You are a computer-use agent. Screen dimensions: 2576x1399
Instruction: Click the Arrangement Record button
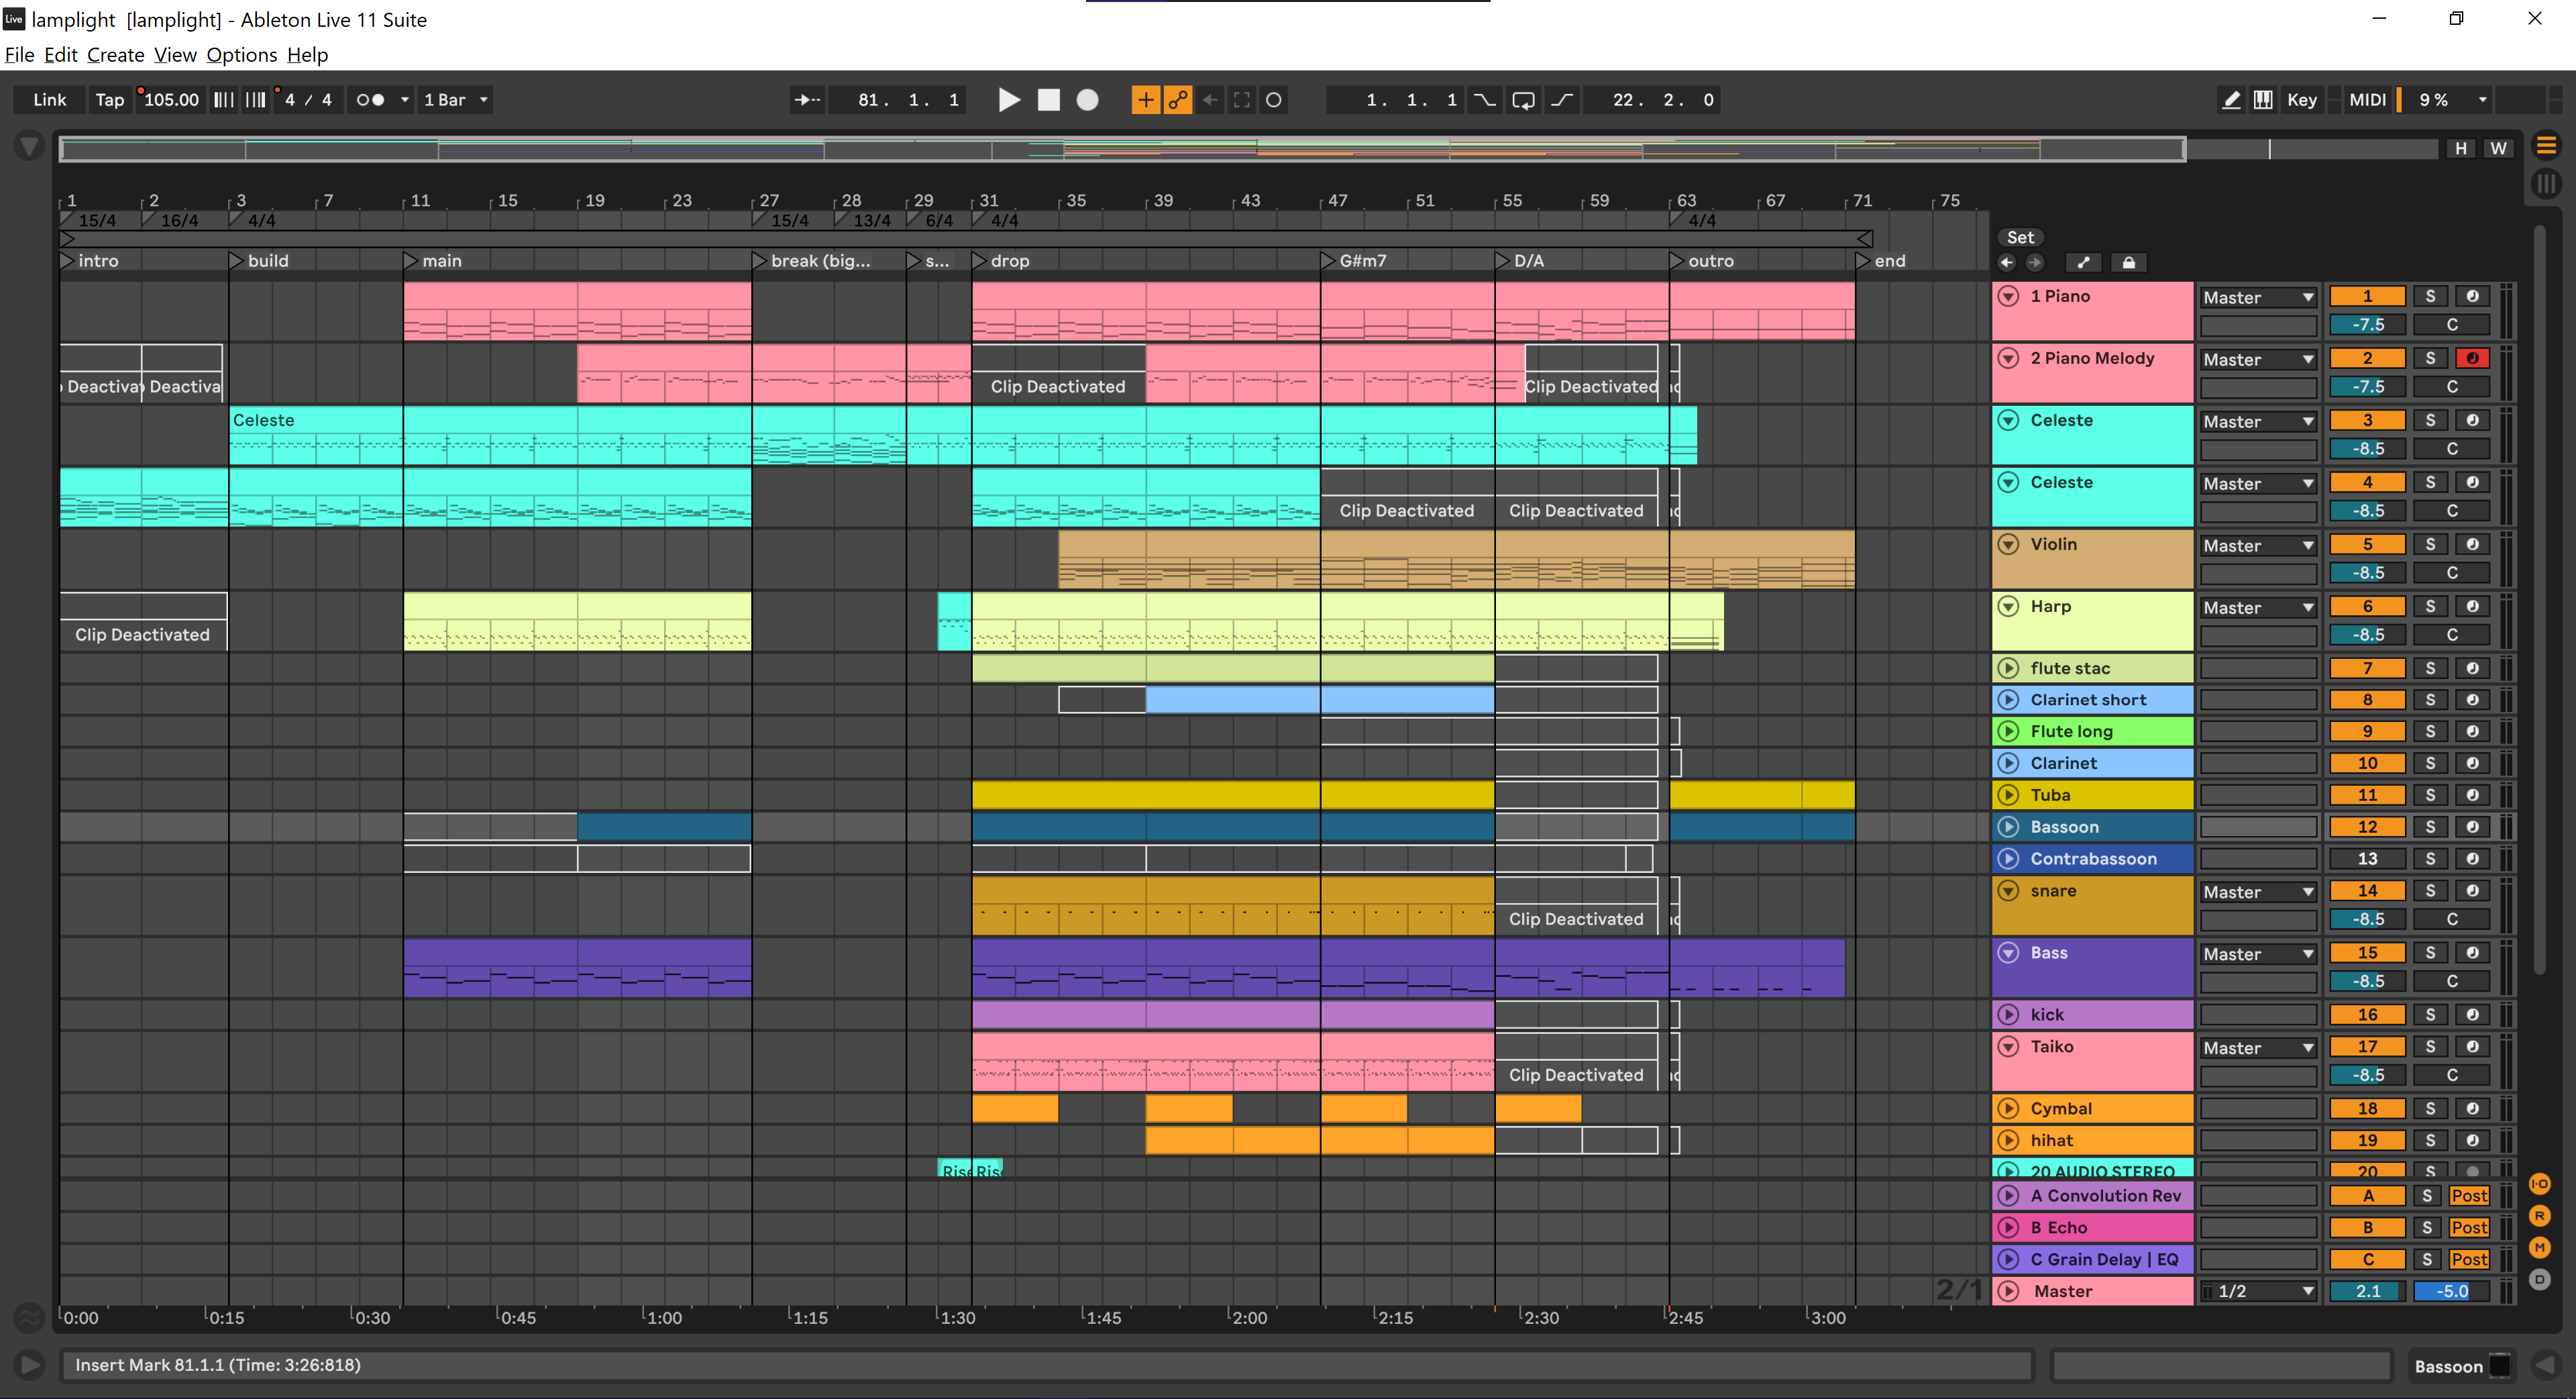1087,100
